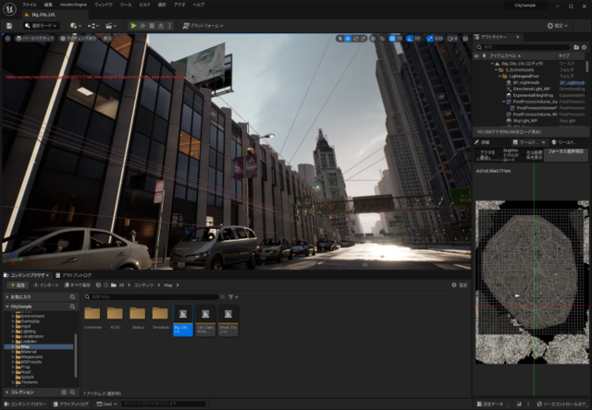Toggle rotation snapping (blue angle icon)

[x=410, y=39]
